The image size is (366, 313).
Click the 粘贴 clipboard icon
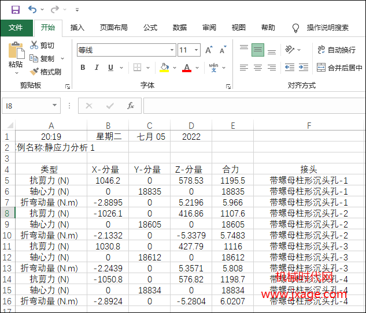[x=16, y=50]
